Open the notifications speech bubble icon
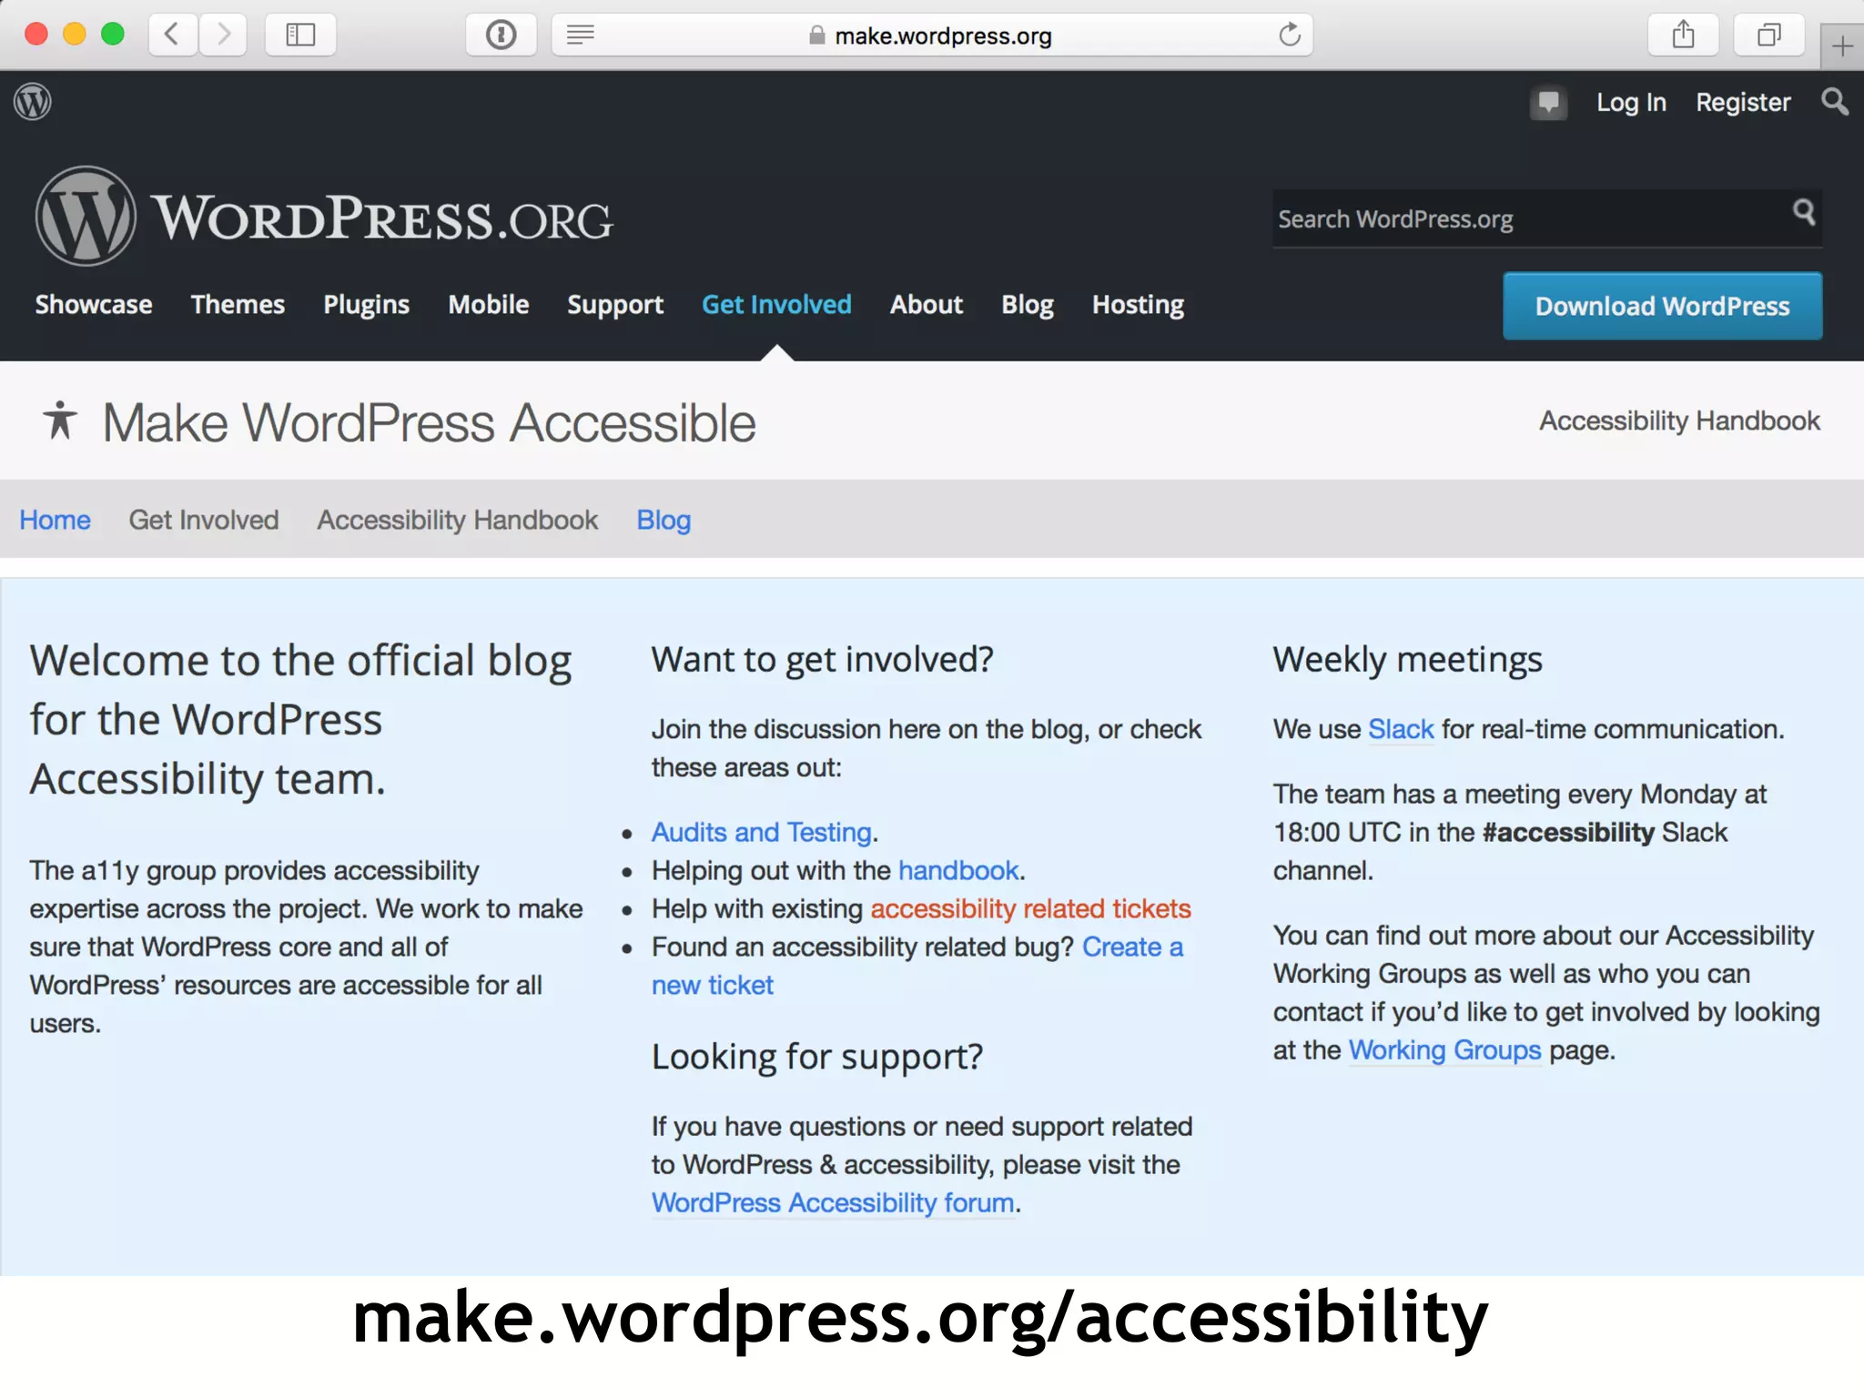 (x=1548, y=102)
